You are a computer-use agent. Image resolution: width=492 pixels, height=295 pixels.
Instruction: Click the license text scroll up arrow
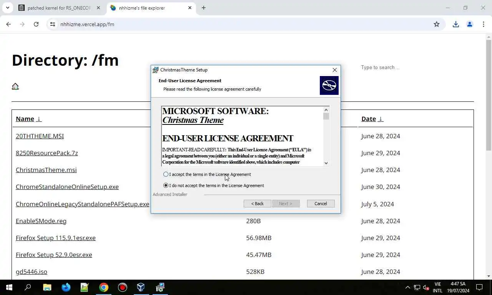326,109
